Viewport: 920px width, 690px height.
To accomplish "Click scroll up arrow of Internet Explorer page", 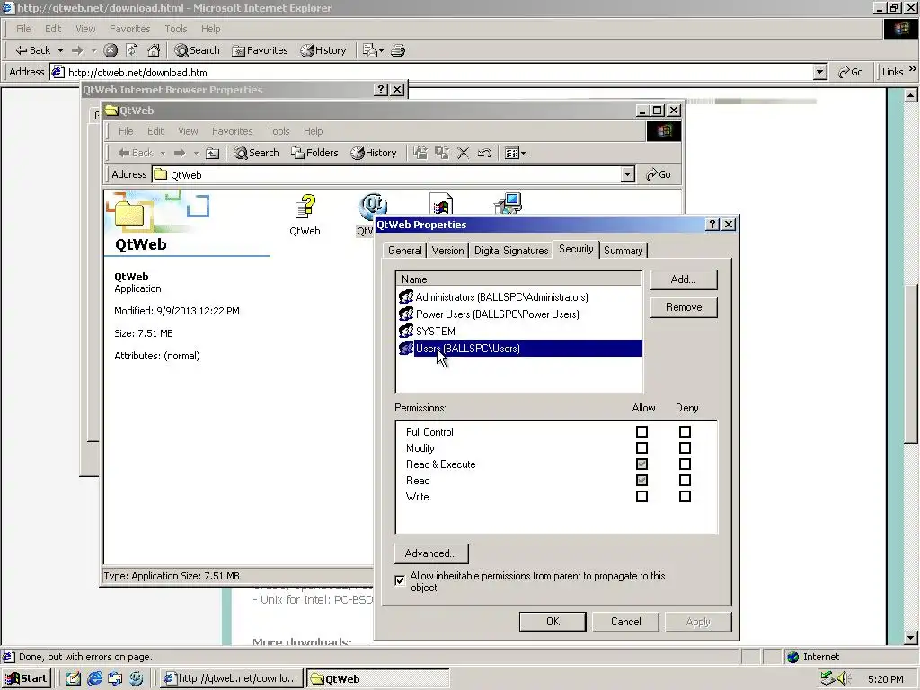I will pos(911,95).
